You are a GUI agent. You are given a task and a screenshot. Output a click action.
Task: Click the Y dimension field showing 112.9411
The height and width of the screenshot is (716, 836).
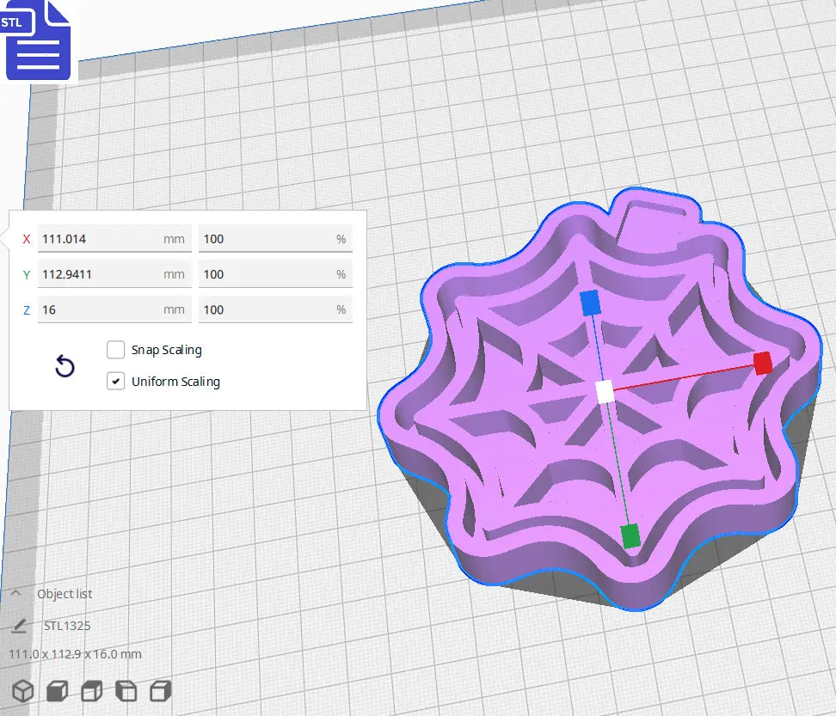pyautogui.click(x=114, y=273)
